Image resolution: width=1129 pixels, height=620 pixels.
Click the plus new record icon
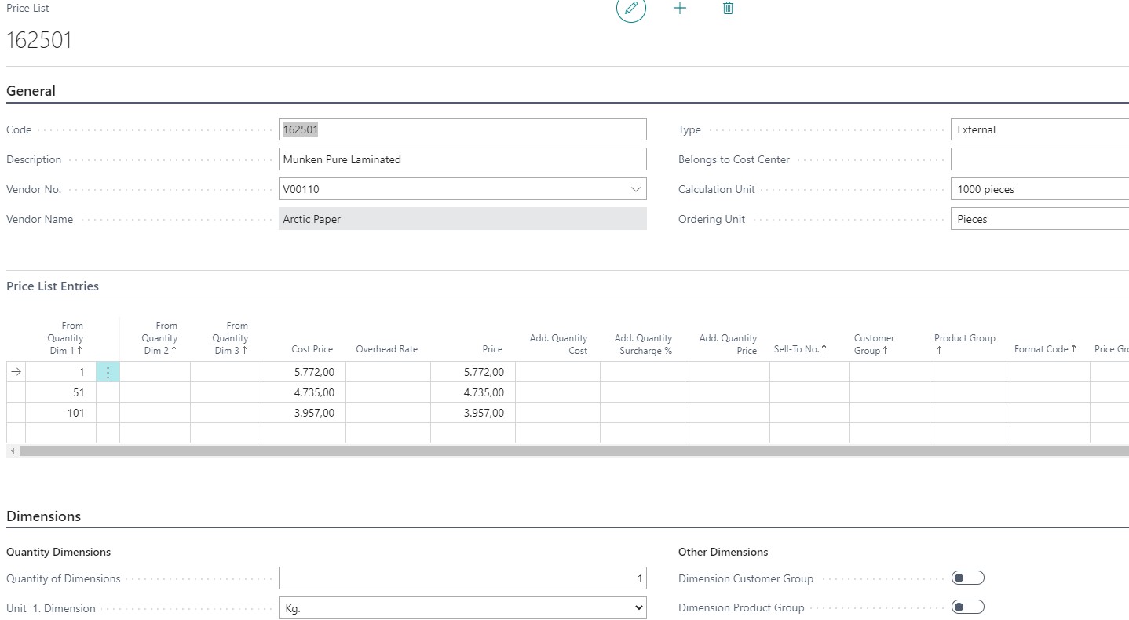[x=680, y=8]
